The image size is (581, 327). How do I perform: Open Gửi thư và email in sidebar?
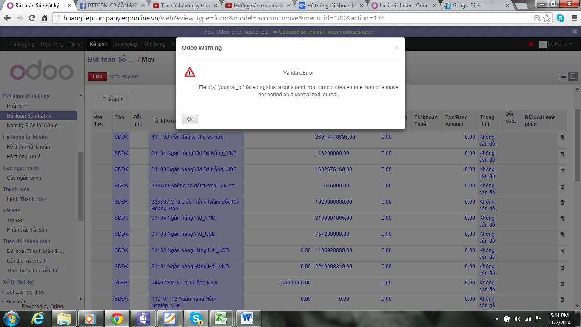[26, 261]
